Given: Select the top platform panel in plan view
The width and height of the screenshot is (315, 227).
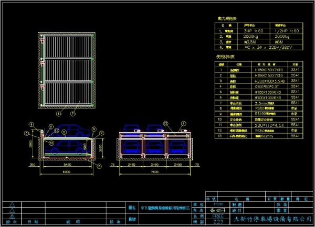Looking at the screenshot, I should pos(66,48).
